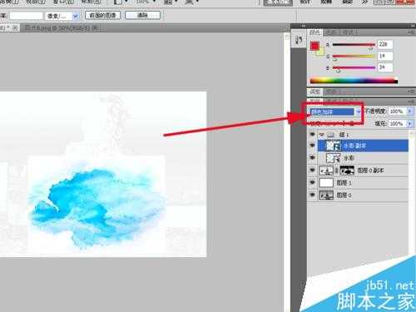Viewport: 416px width, 312px height.
Task: Click the 前面的图像 button
Action: 102,15
